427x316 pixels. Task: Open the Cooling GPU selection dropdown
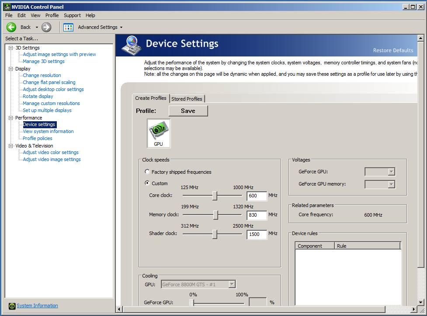pyautogui.click(x=232, y=284)
